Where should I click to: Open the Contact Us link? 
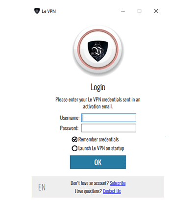coord(112,191)
